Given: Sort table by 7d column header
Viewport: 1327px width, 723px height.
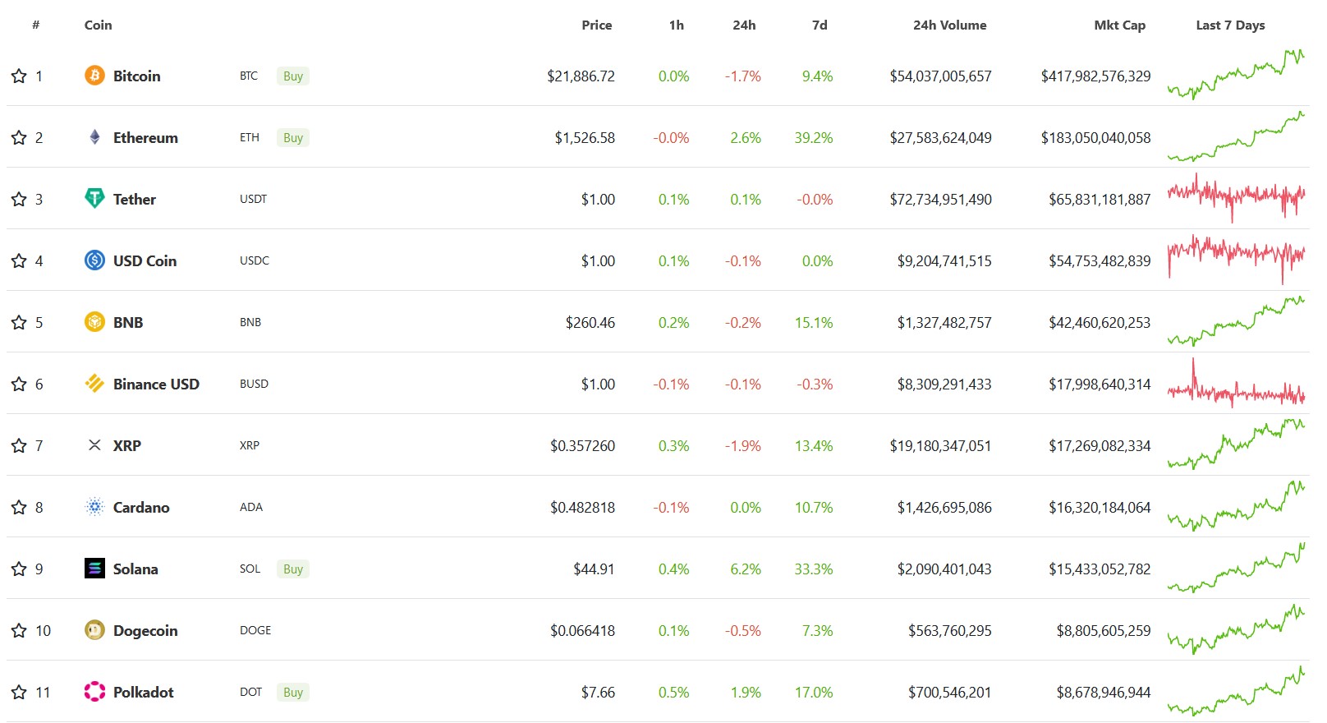Looking at the screenshot, I should (x=820, y=25).
